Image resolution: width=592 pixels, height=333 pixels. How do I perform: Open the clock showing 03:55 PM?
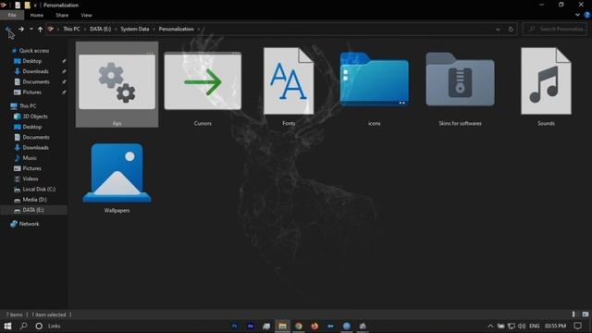point(555,326)
